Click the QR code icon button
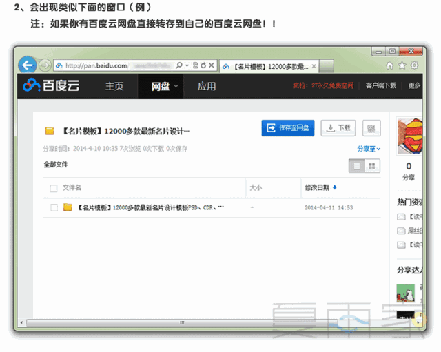The image size is (441, 352). pyautogui.click(x=371, y=128)
